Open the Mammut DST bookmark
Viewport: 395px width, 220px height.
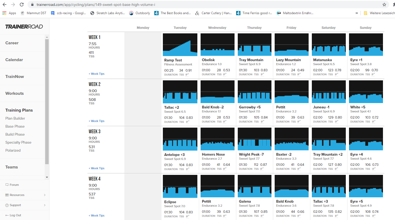click(33, 13)
